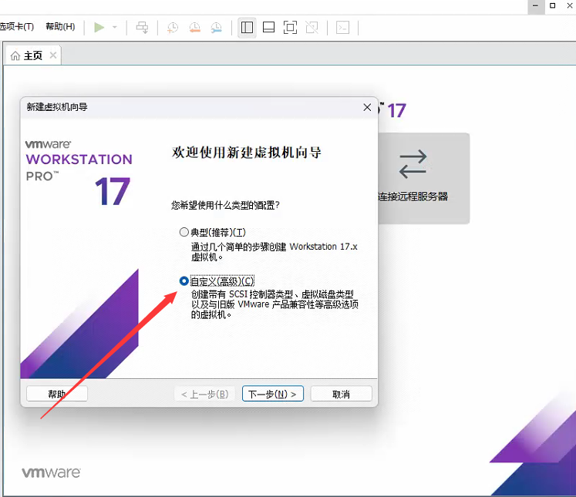Switch to the 主页 tab
This screenshot has width=576, height=497.
(33, 55)
